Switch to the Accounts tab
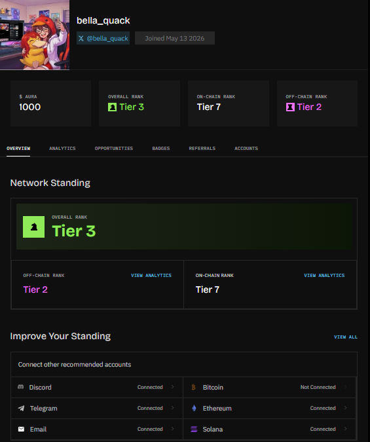The width and height of the screenshot is (370, 442). tap(246, 148)
